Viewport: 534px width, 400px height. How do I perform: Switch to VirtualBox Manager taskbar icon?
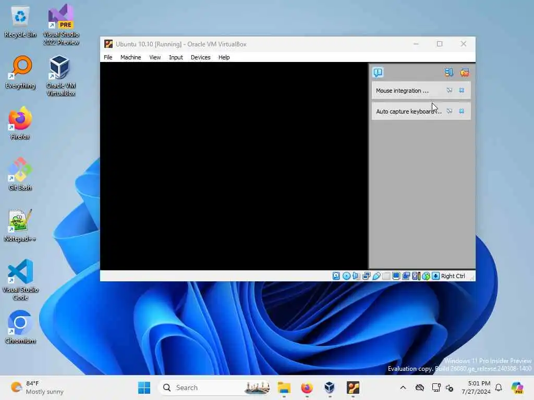pyautogui.click(x=330, y=387)
